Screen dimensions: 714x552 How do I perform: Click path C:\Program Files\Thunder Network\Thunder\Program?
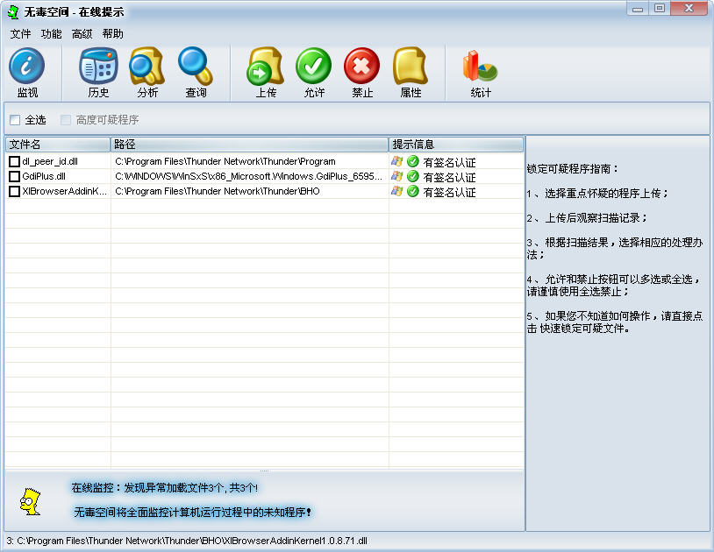(x=225, y=161)
